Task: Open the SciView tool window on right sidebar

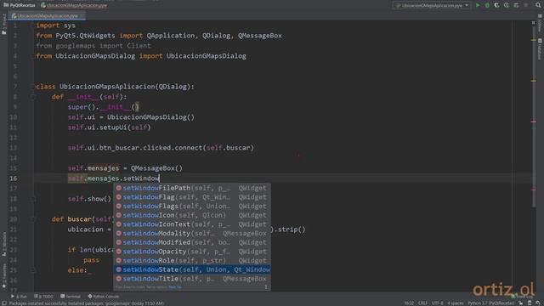Action: [540, 23]
